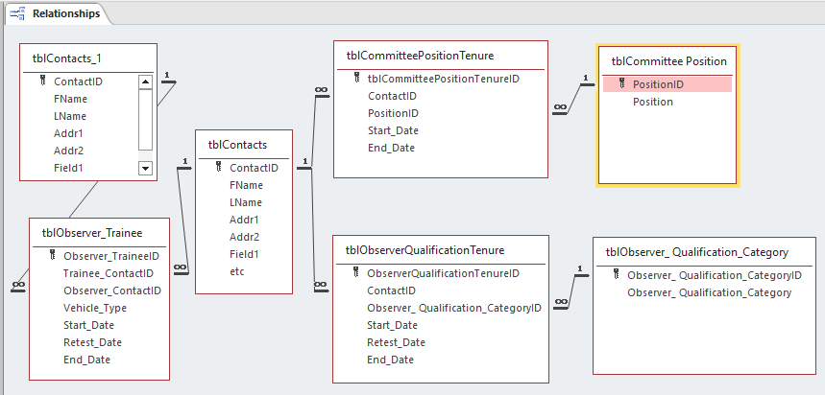This screenshot has width=825, height=395.
Task: Click key icon beside ObserverQualificationTenureID
Action: coord(356,272)
